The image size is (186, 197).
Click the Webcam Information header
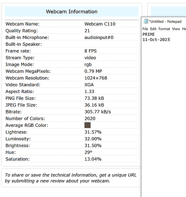pos(72,11)
